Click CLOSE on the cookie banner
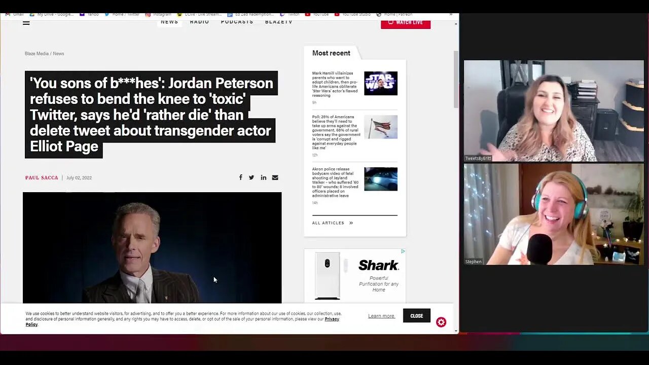The image size is (649, 365). 417,315
